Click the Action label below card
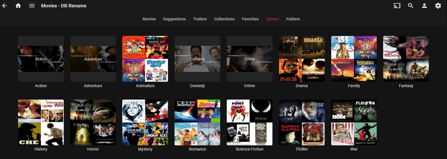 [41, 86]
